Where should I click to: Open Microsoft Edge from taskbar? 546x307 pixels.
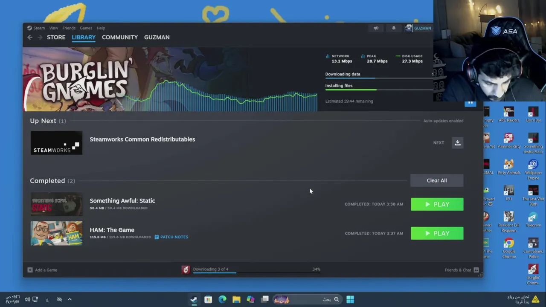[222, 299]
